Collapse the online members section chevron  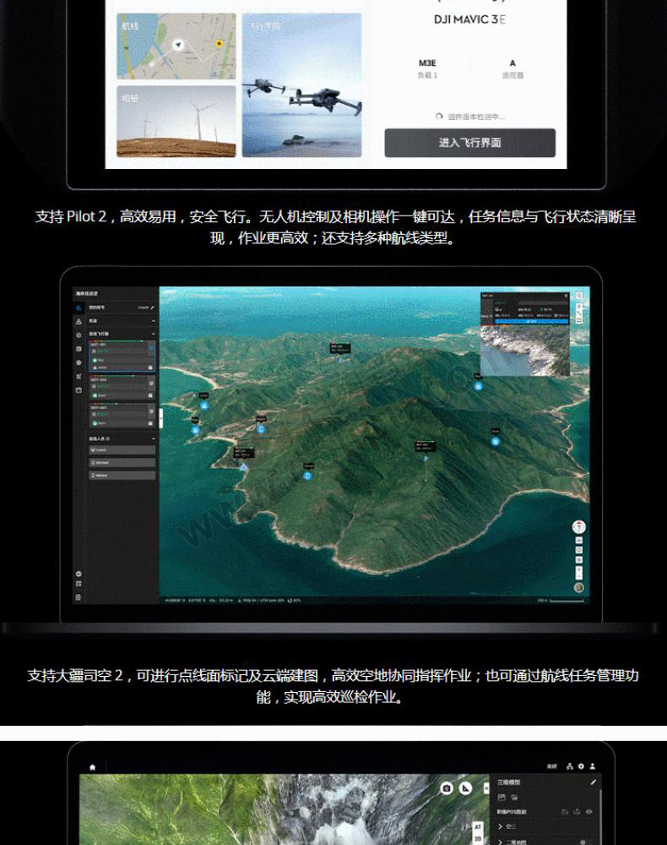click(x=153, y=439)
